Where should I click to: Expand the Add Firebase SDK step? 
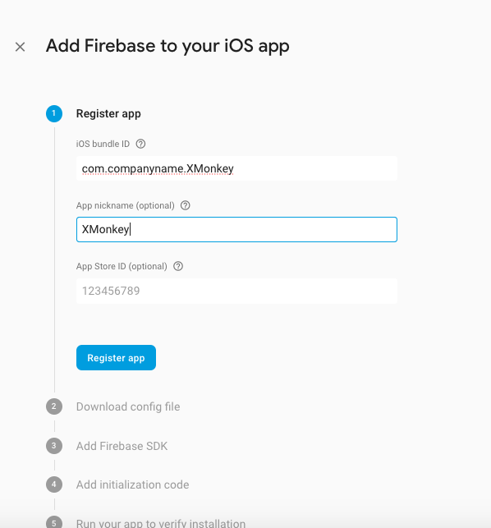122,446
